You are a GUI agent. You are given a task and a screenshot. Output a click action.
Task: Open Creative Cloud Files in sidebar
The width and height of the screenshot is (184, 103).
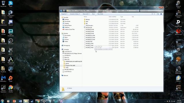point(70,29)
